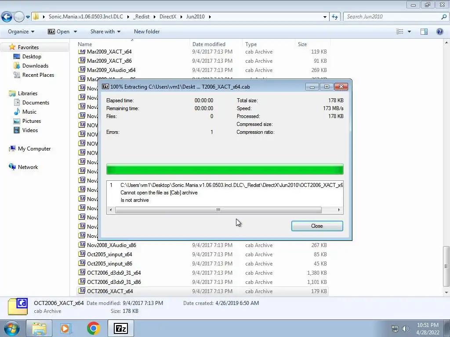Click the Refresh button beside the address bar

[x=334, y=17]
